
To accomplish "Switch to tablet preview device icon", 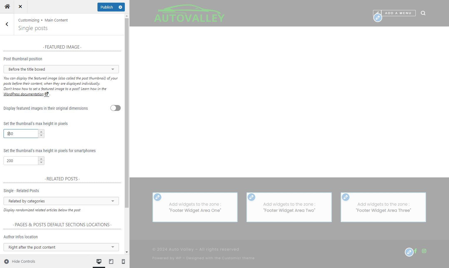I will (x=111, y=261).
